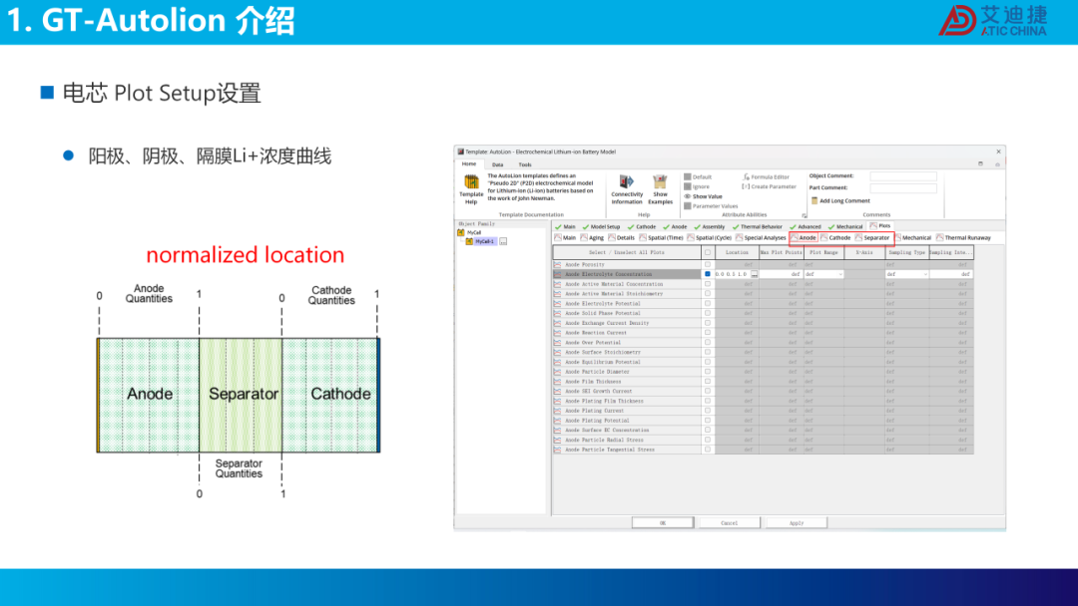Screen dimensions: 1078x606
Task: Enable Anode Active Material Stoichiometry checkbox
Action: 708,293
